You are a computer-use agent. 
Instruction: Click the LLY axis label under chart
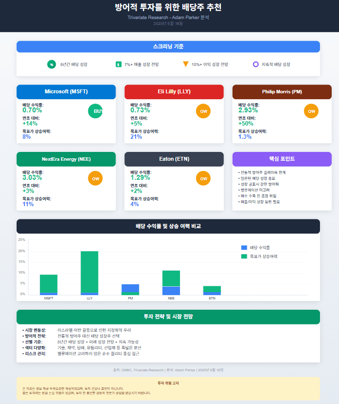[x=90, y=298]
